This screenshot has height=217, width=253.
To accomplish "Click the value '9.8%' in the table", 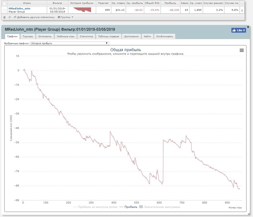I will point(235,10).
